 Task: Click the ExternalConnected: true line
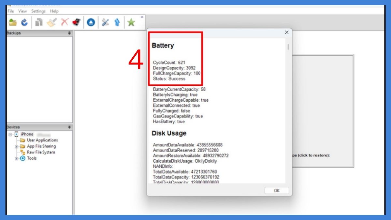click(177, 106)
